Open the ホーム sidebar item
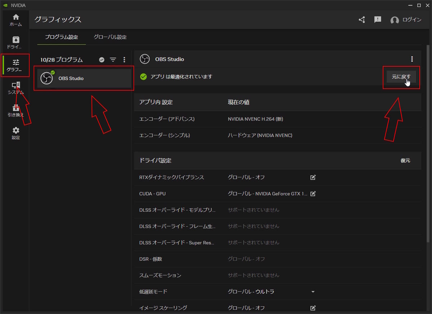 (x=16, y=20)
